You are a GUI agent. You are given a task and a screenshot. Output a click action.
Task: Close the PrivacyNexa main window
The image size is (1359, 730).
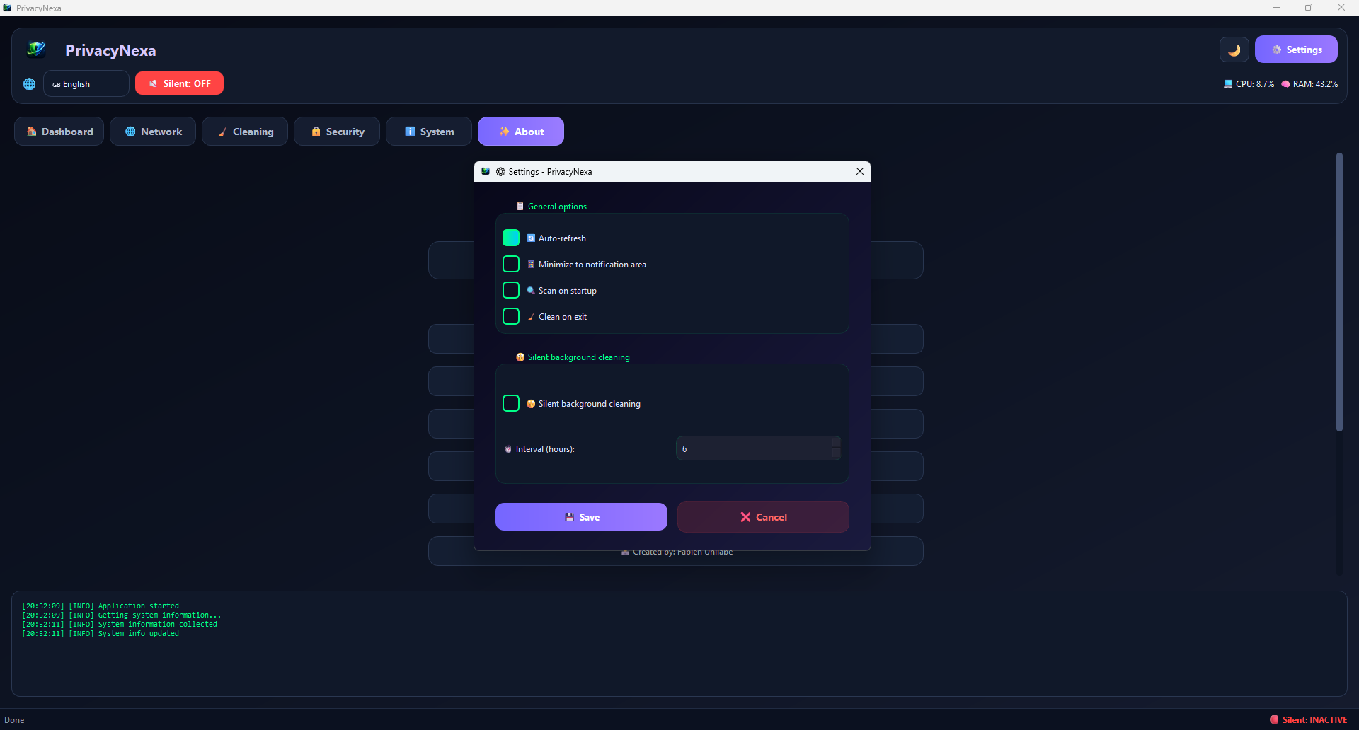(1341, 8)
